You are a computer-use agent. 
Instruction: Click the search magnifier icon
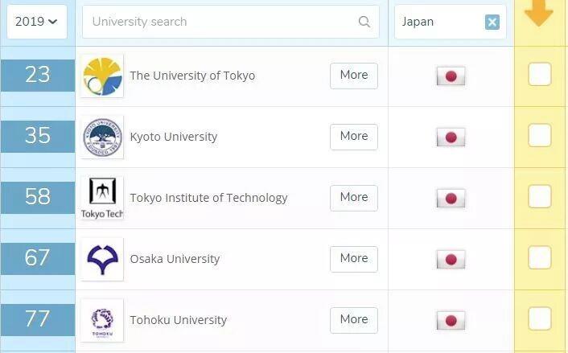364,22
